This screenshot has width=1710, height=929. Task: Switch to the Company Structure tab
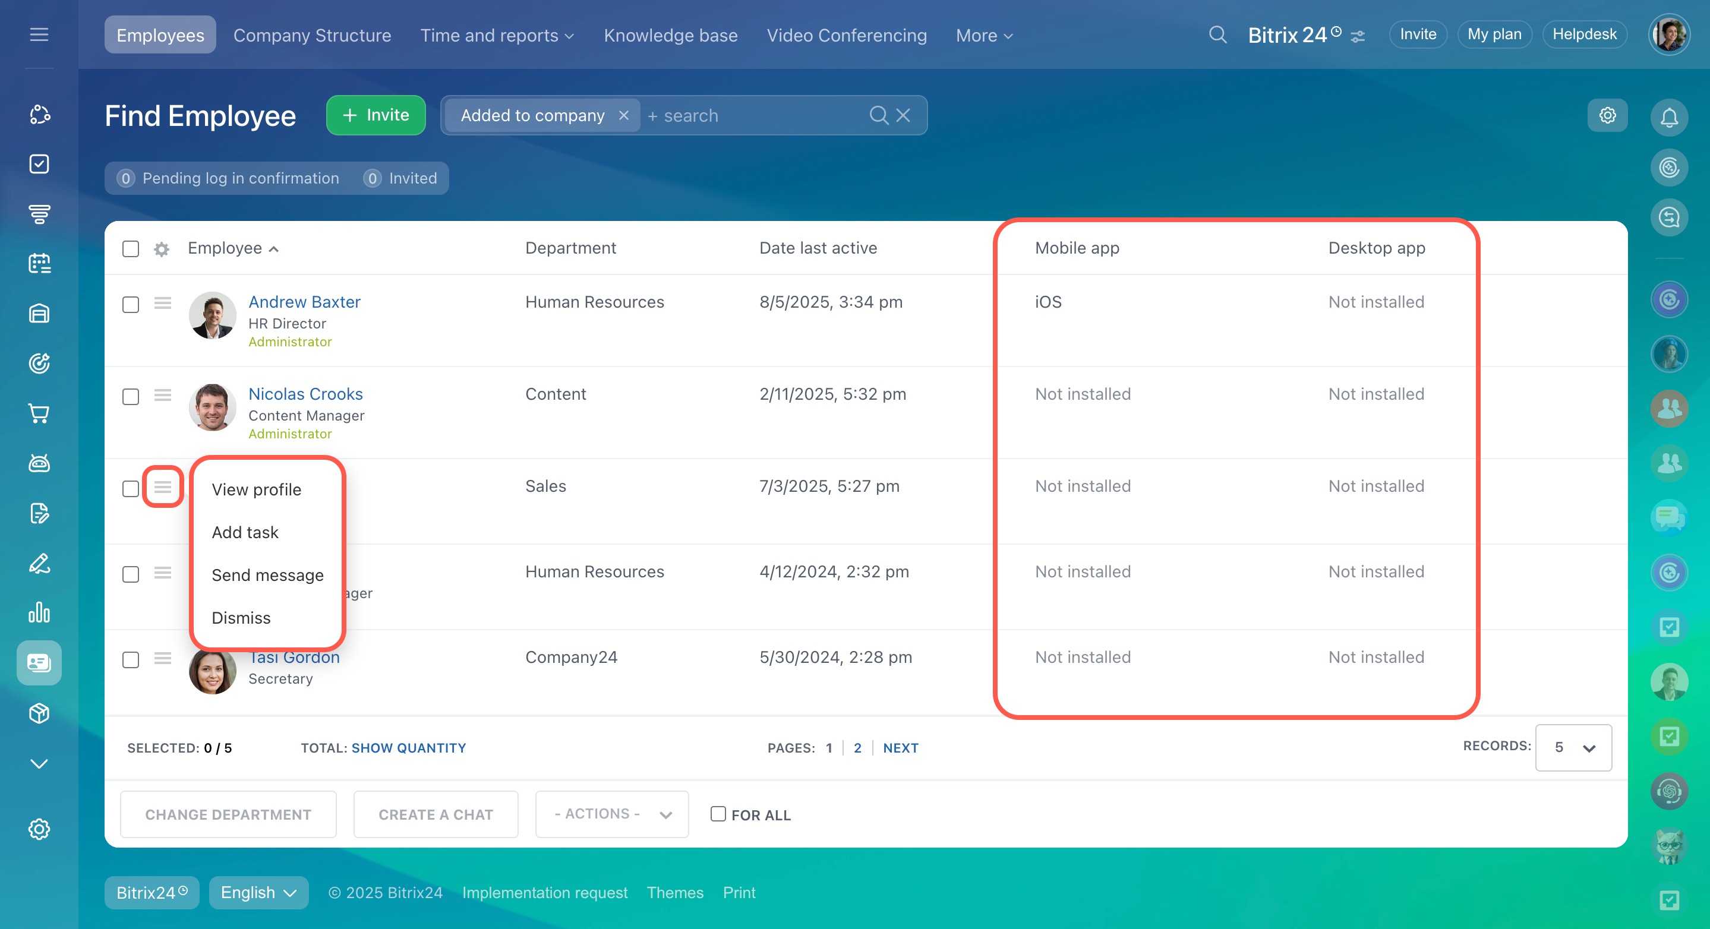[312, 35]
